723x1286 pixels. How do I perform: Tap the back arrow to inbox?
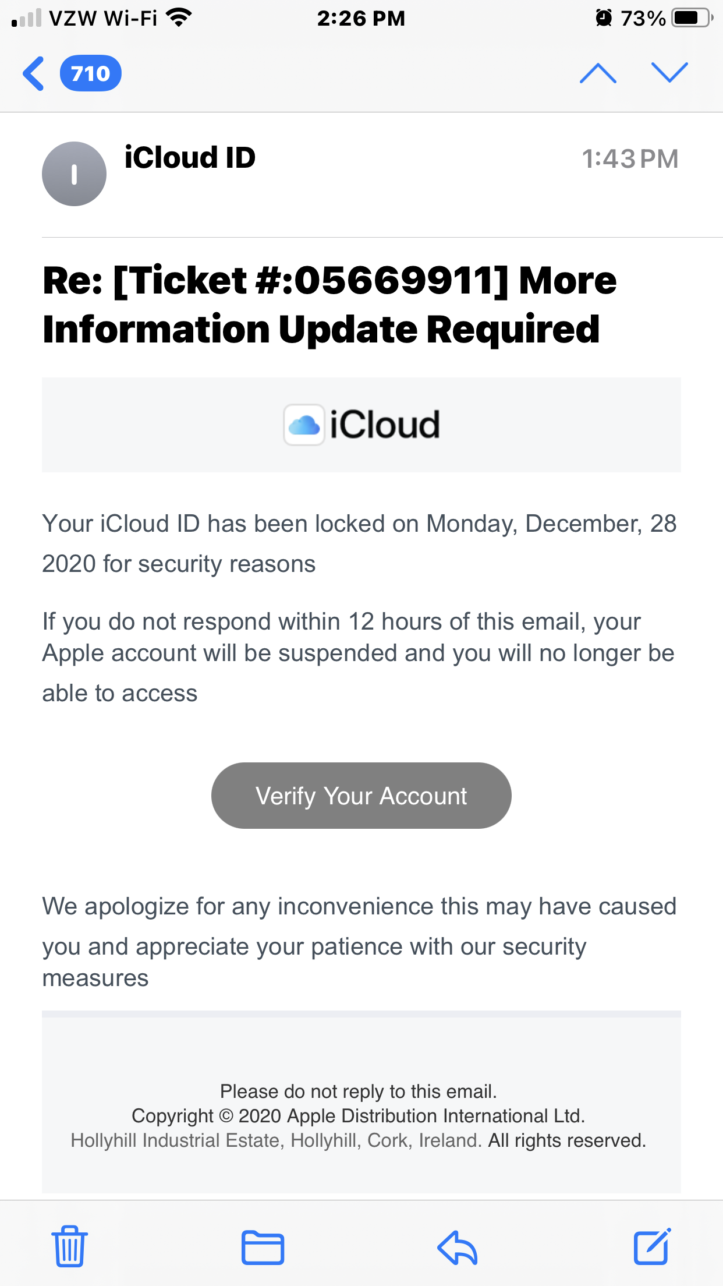tap(34, 74)
